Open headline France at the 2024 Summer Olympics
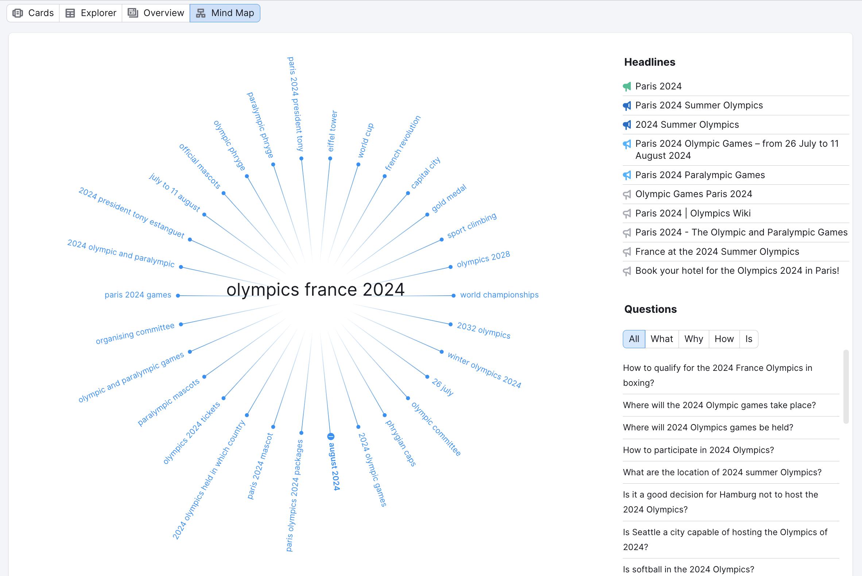This screenshot has width=862, height=576. coord(717,251)
